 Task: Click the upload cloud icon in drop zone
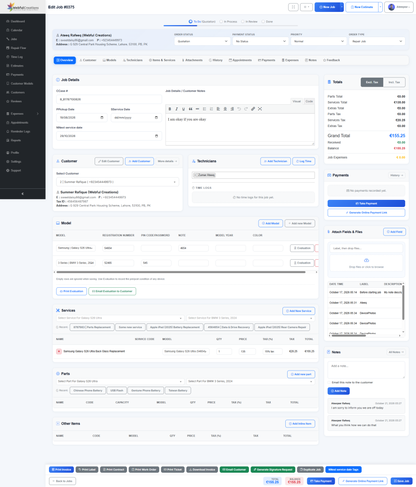[x=367, y=260]
